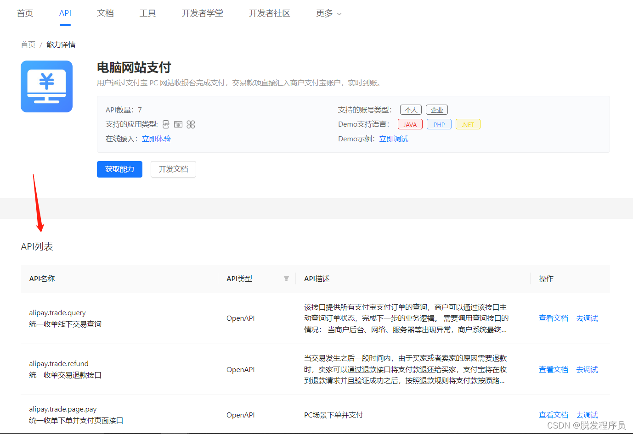Click the 首页 breadcrumb link

pyautogui.click(x=28, y=45)
